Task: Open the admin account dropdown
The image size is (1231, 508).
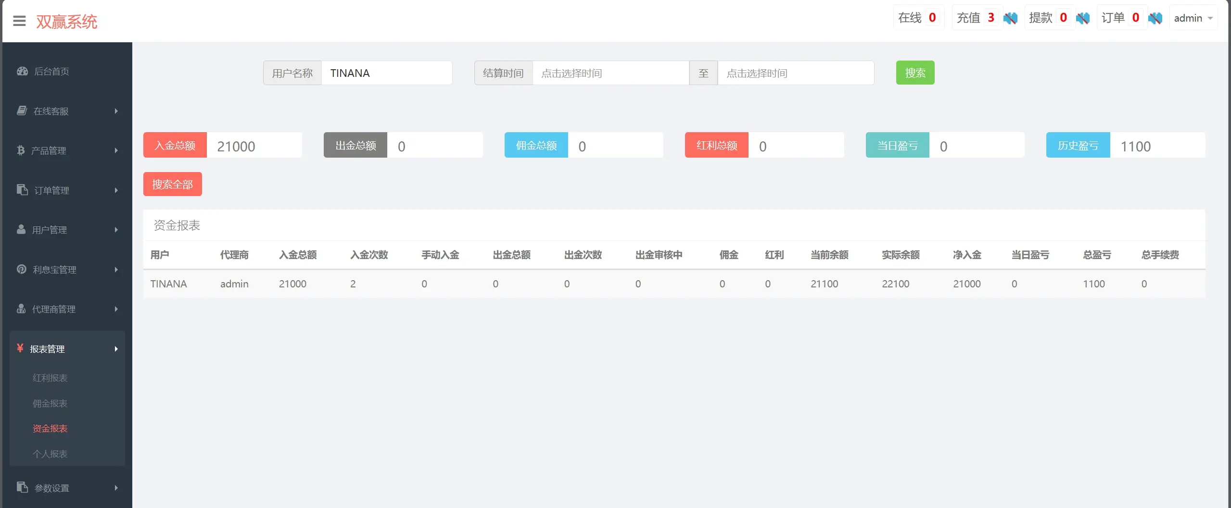Action: tap(1193, 18)
